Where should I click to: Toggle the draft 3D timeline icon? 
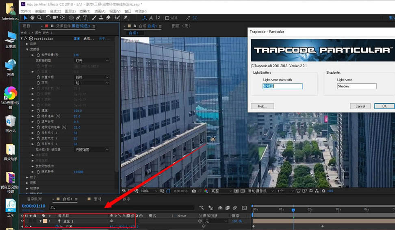click(211, 208)
